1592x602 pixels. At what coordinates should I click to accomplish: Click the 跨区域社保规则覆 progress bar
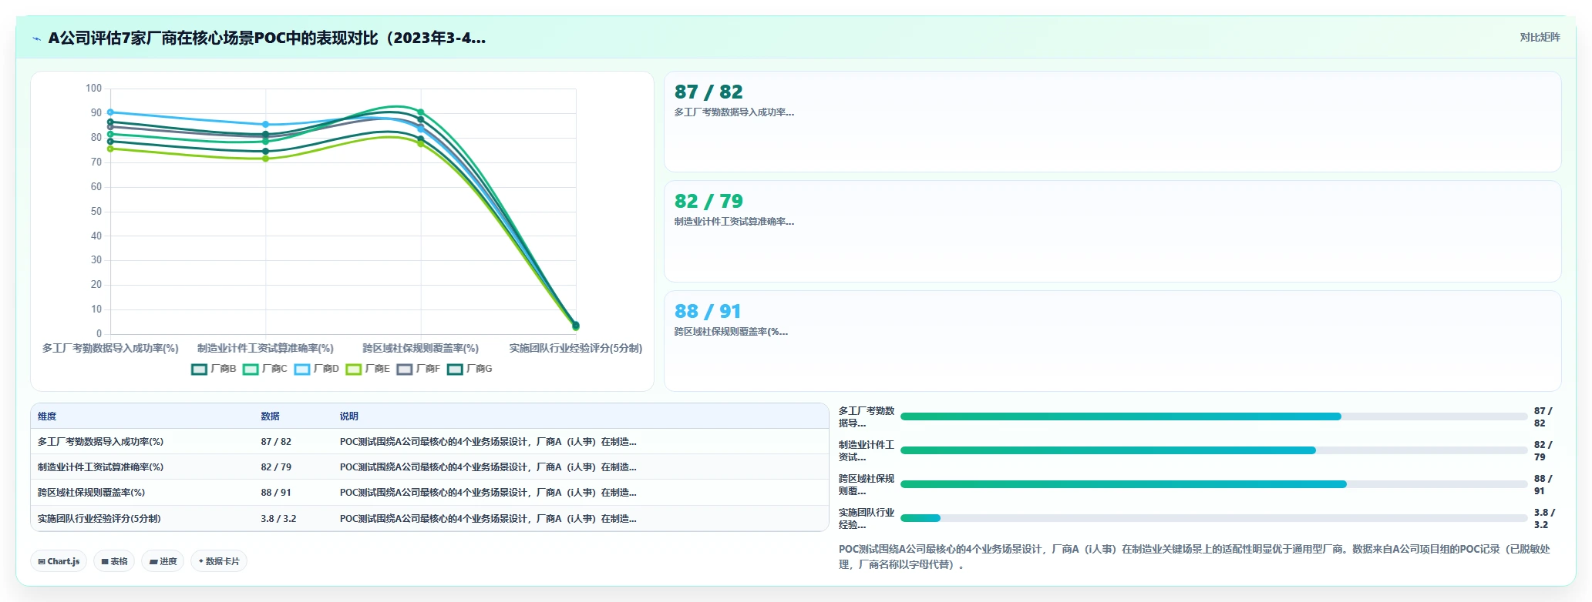(x=1213, y=484)
